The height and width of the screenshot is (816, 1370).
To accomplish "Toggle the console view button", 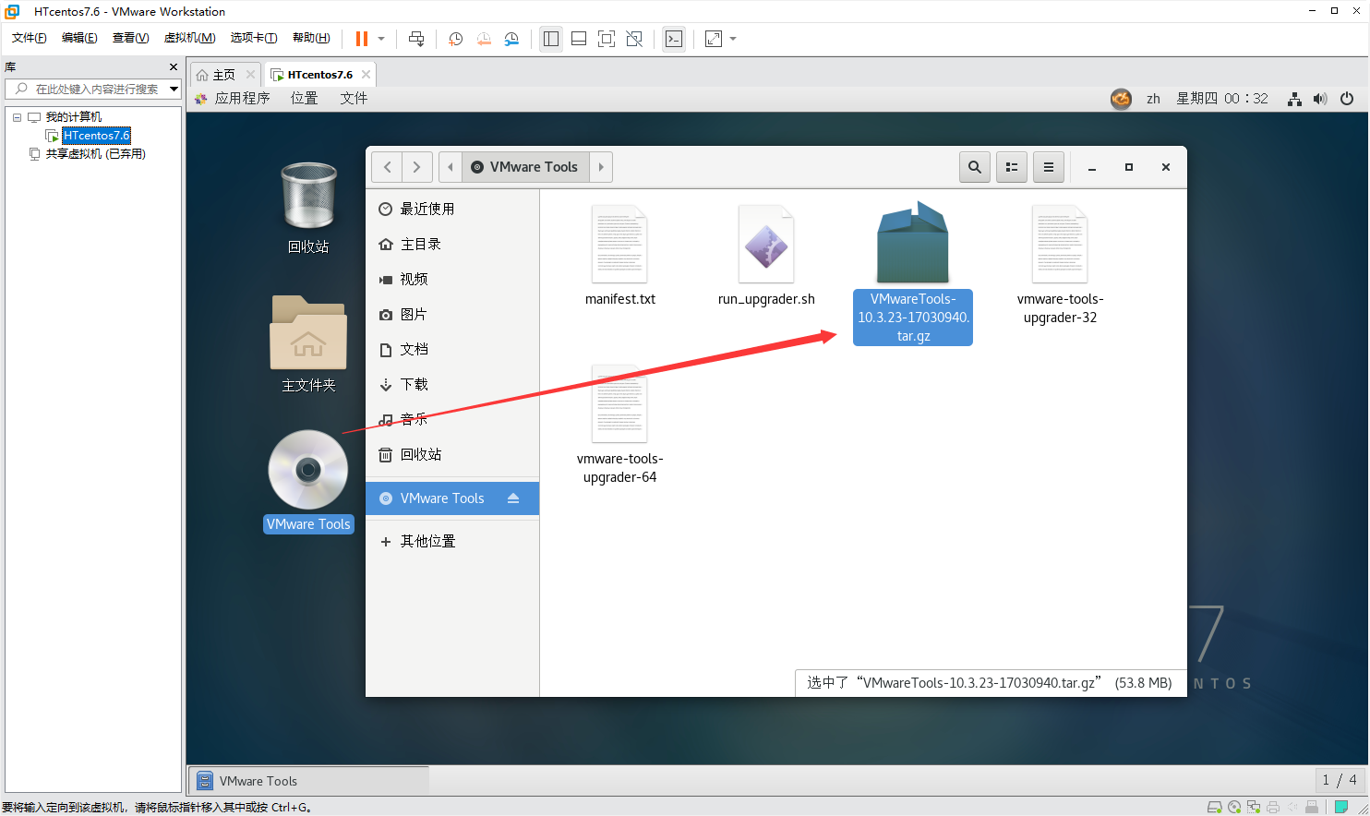I will [674, 39].
